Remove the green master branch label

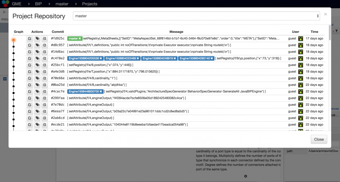(x=80, y=39)
